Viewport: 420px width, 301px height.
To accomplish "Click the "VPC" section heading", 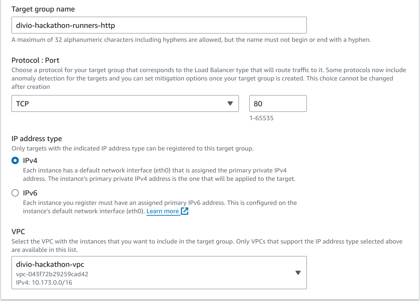I will (18, 232).
